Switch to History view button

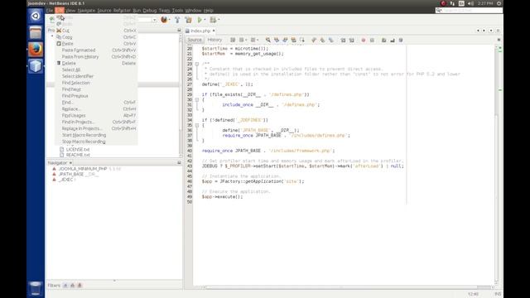pos(214,40)
